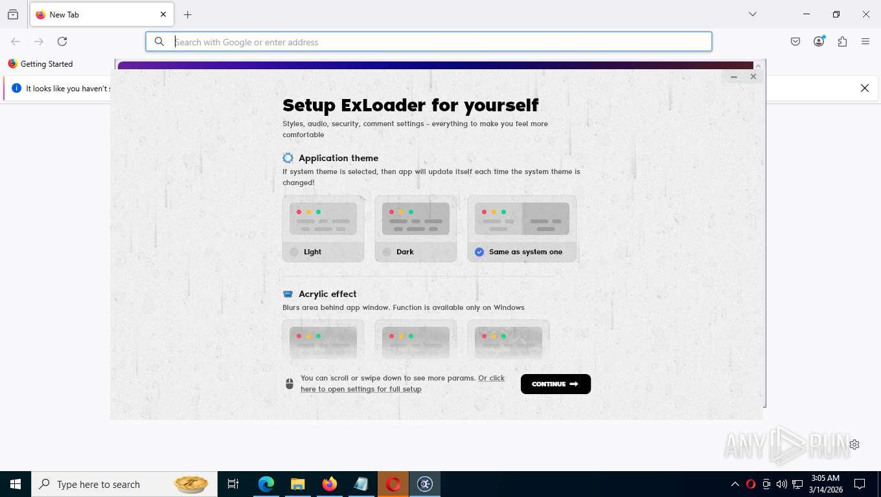The height and width of the screenshot is (497, 881).
Task: Click the Application theme gear icon
Action: pos(288,158)
